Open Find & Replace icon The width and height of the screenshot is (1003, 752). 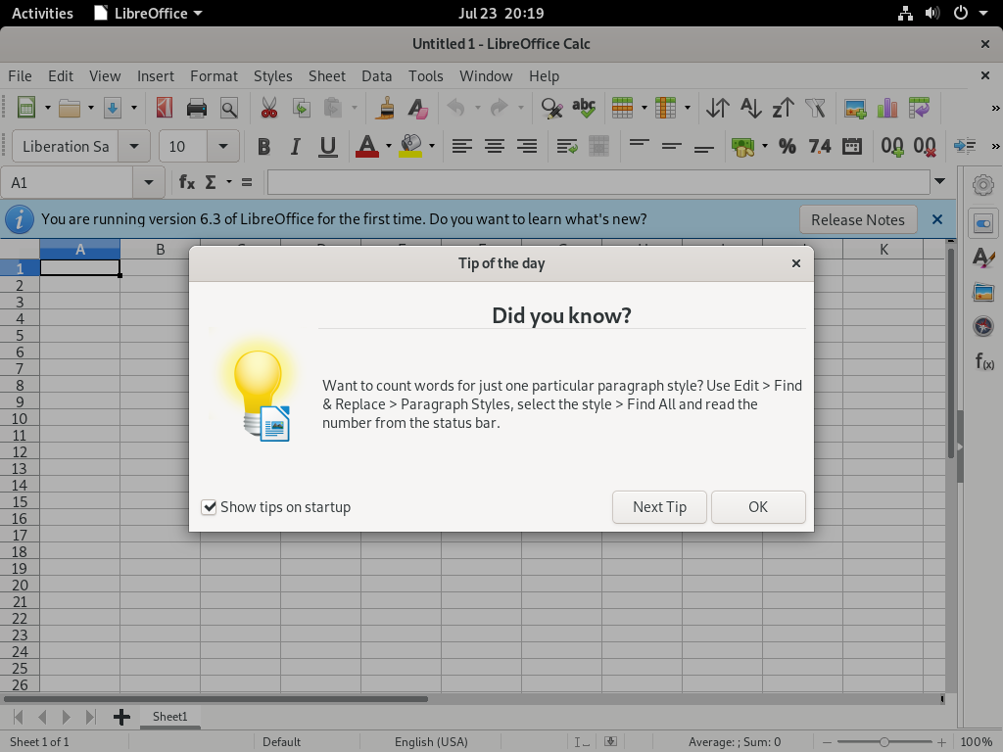[x=551, y=108]
